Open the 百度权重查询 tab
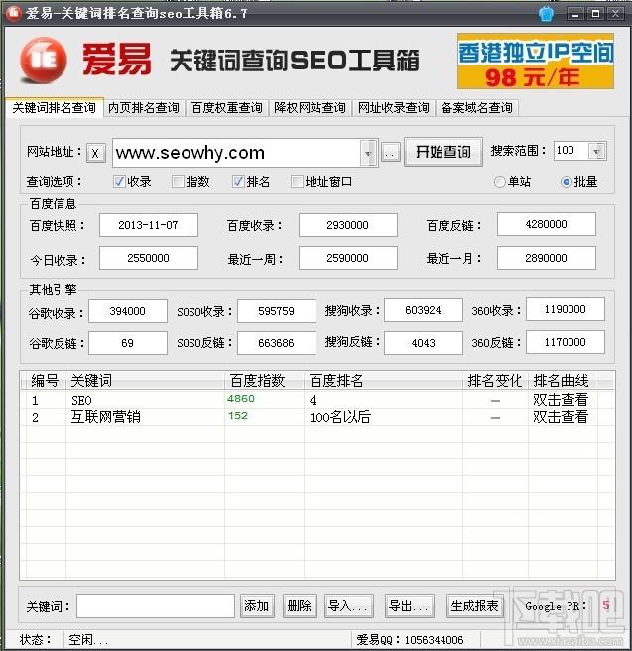 tap(227, 108)
